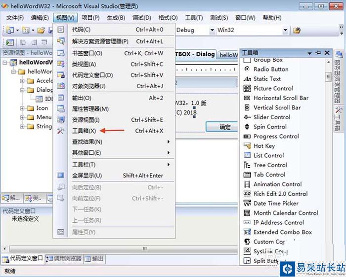Click the open folder toolbar icon

point(41,30)
